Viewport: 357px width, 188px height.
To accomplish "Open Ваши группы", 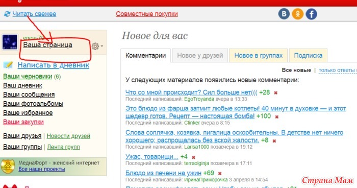I will pyautogui.click(x=22, y=147).
